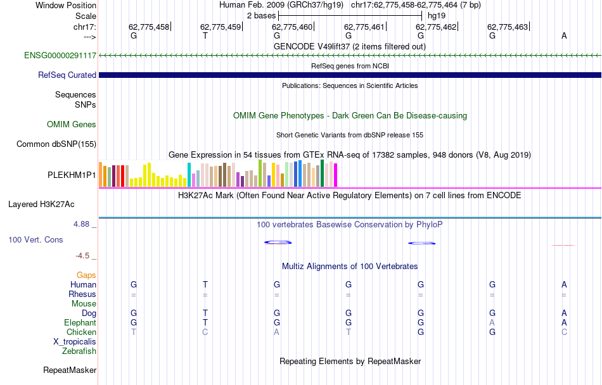Screen dimensions: 602x385
Task: Click the Scale label
Action: click(x=86, y=16)
